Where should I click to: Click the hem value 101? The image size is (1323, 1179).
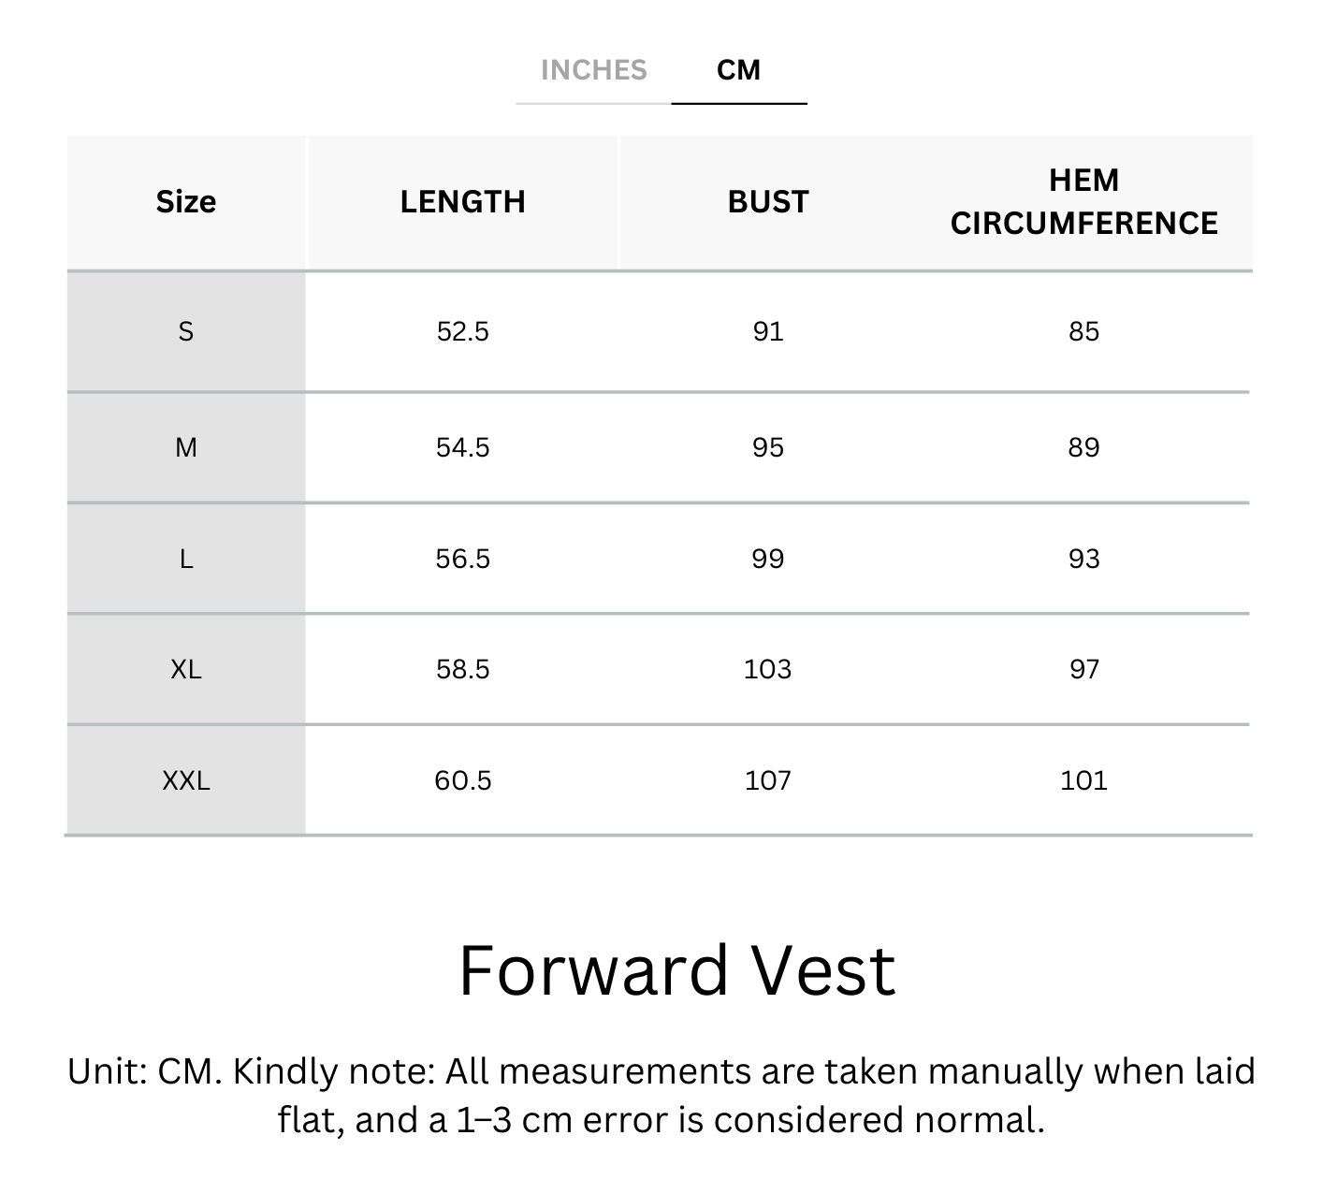pyautogui.click(x=1083, y=780)
